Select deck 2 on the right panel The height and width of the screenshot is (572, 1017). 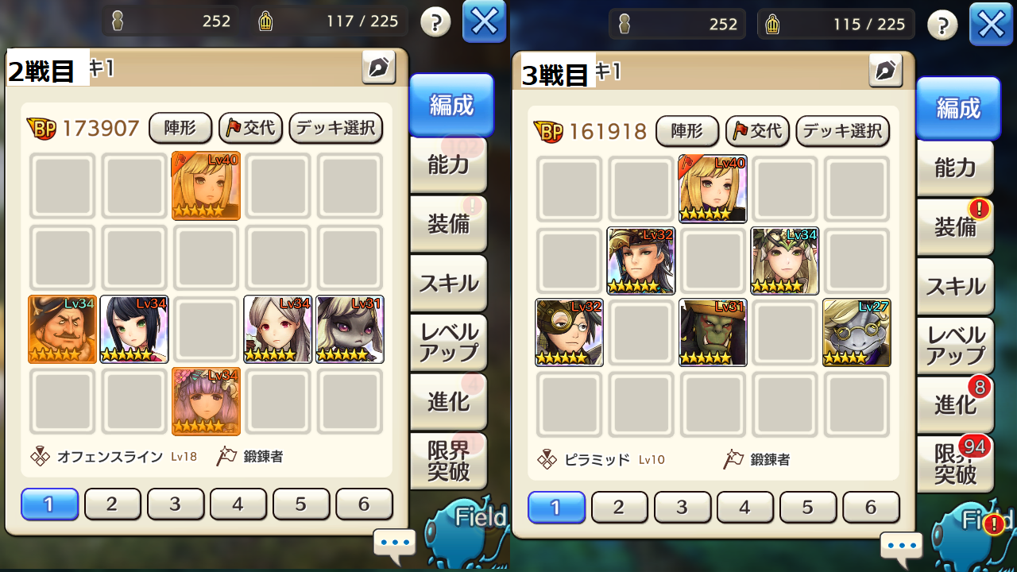(620, 507)
